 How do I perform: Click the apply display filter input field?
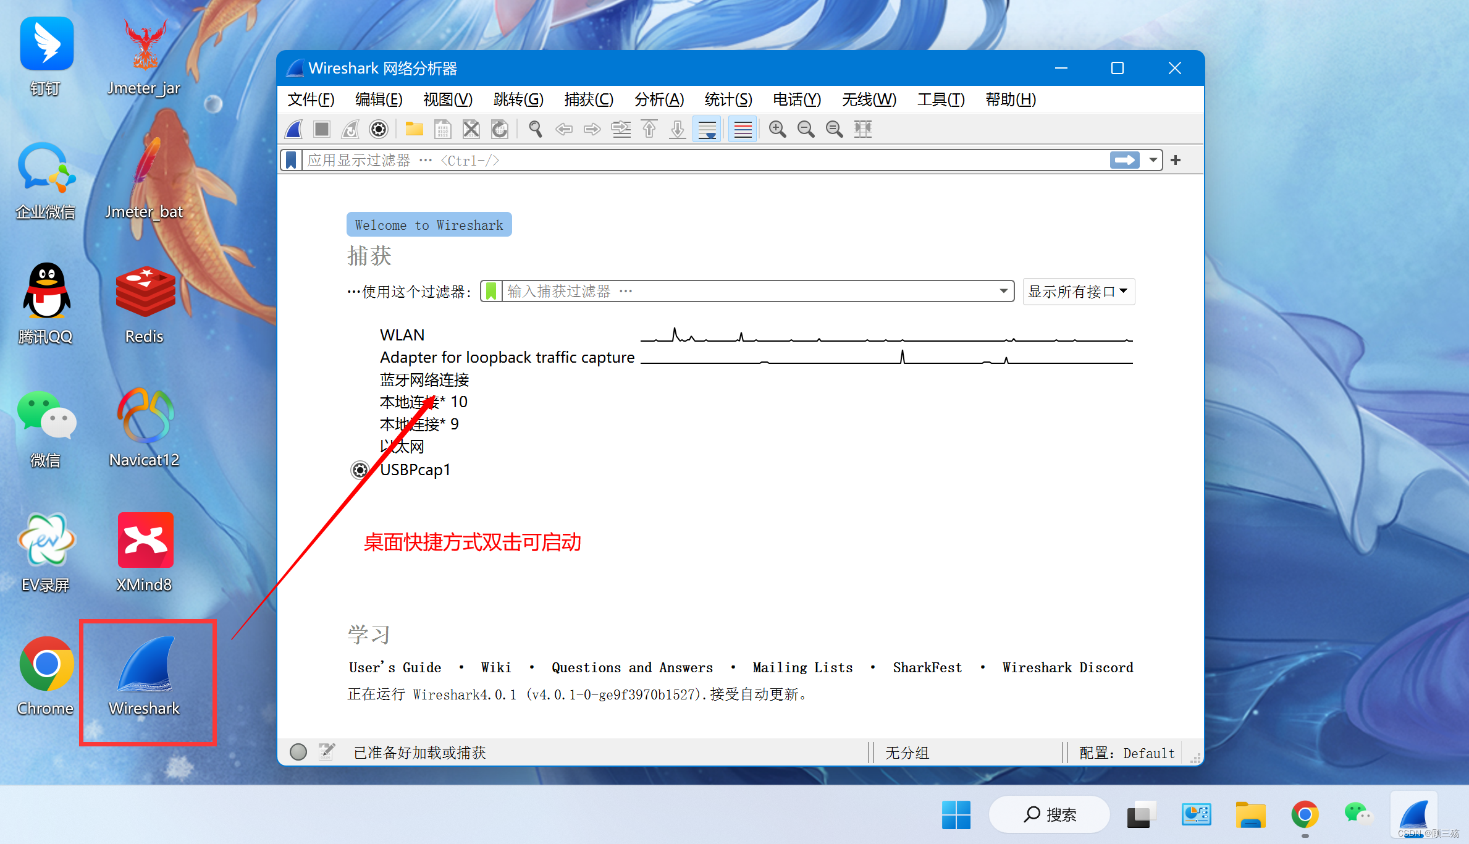pos(706,161)
